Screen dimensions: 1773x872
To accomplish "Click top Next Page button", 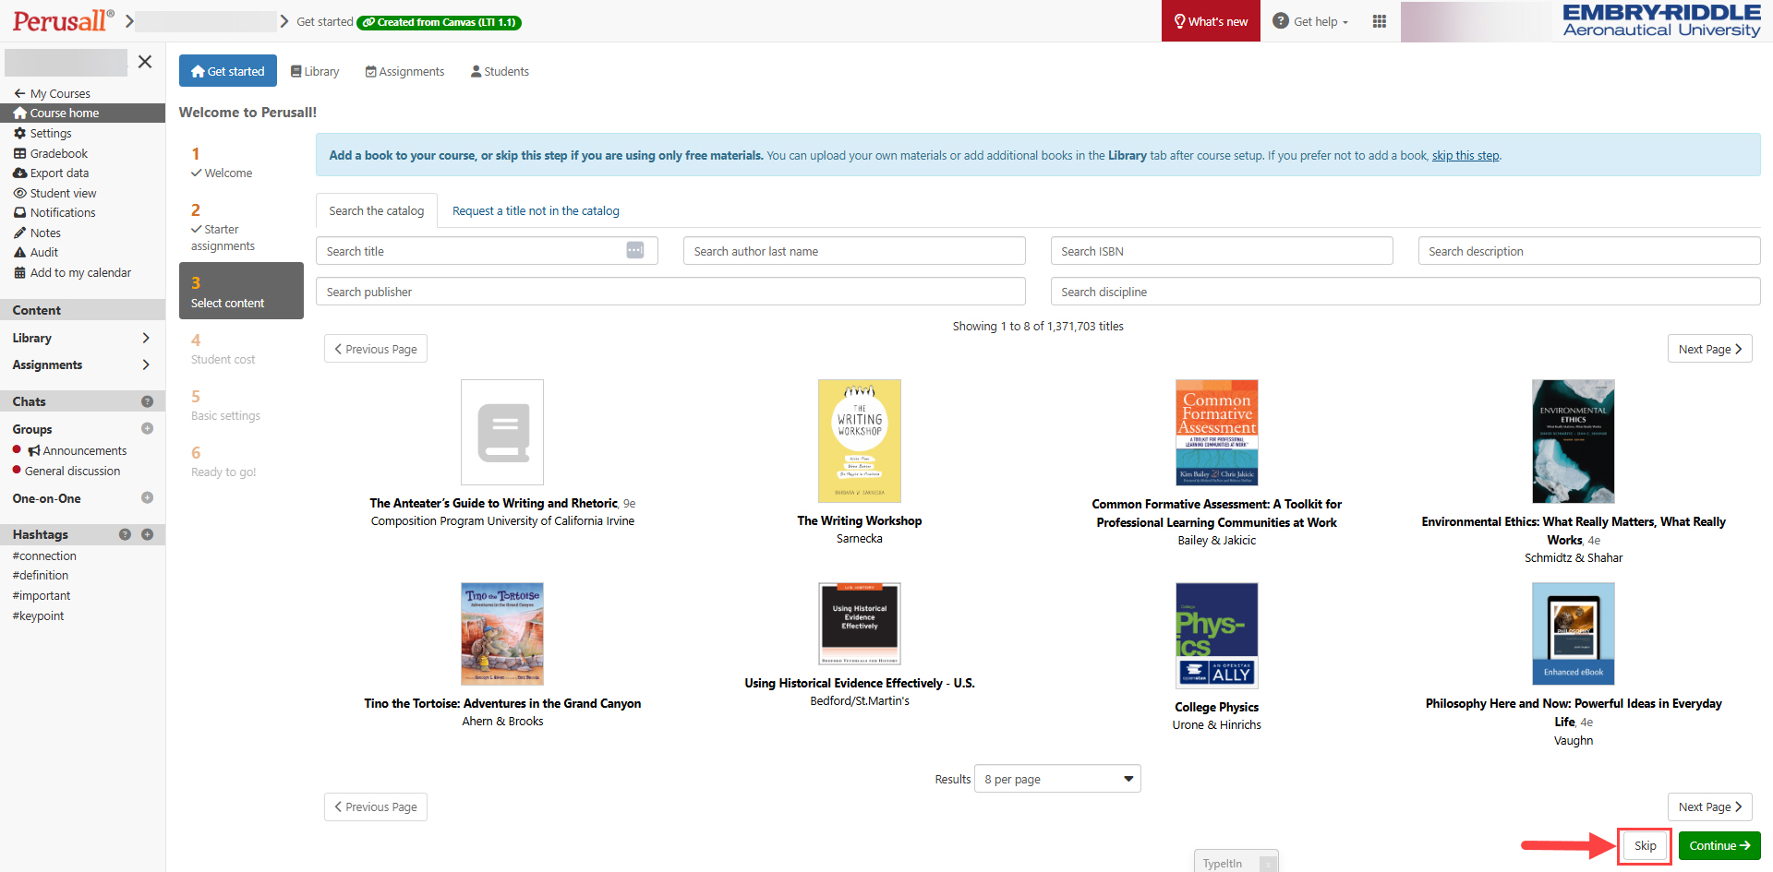I will (x=1709, y=349).
